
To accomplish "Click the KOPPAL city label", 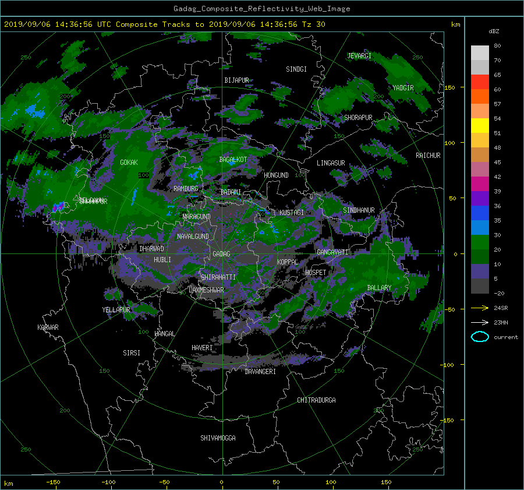I will [x=288, y=262].
